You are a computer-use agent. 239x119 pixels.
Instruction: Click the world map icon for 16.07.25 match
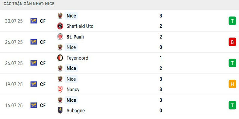[33, 105]
